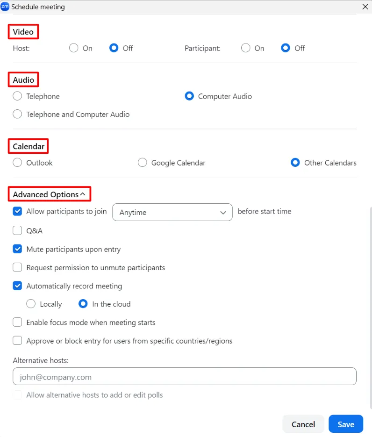
Task: Choose Google Calendar option
Action: (143, 163)
